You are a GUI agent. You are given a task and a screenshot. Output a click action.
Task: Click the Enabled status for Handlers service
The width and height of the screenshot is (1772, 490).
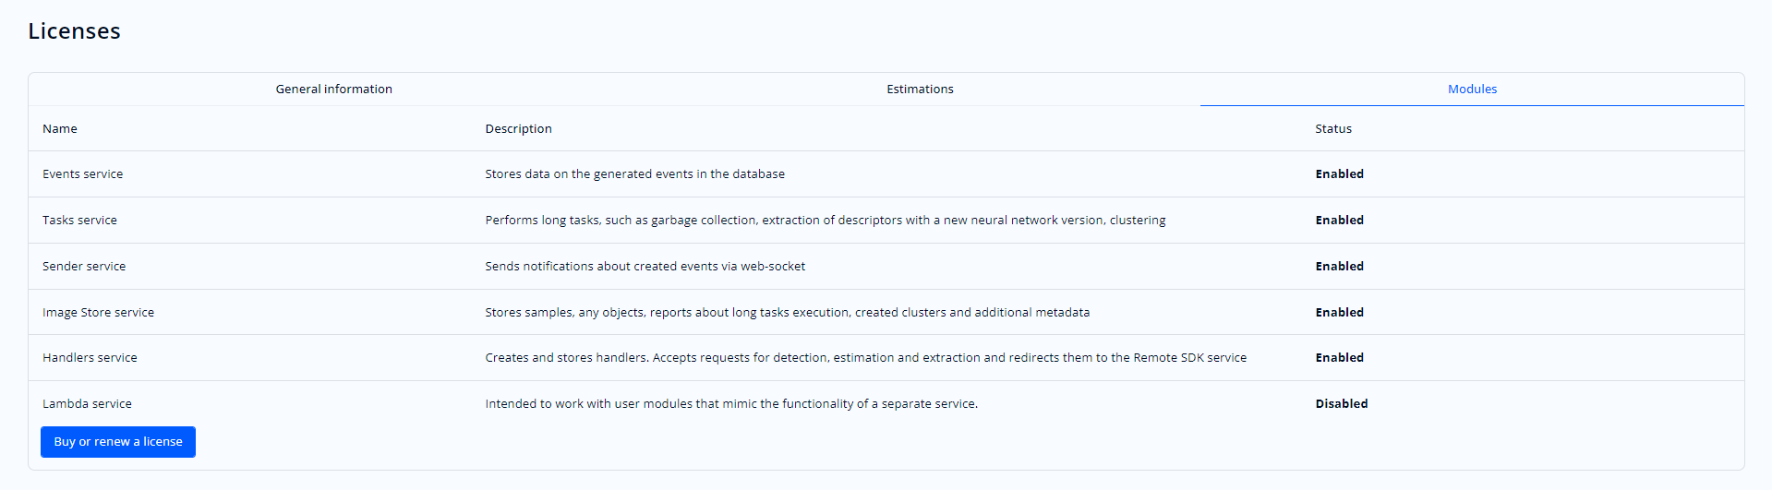(x=1339, y=358)
